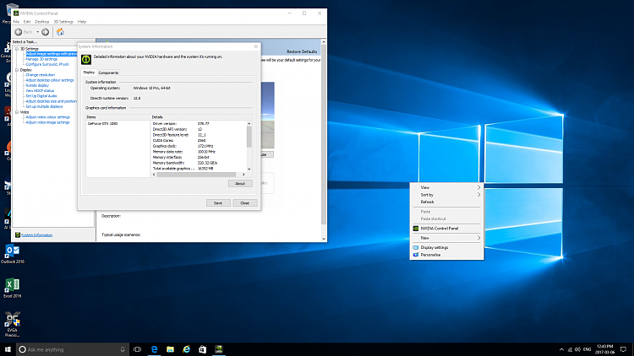
Task: Click the Forward arrow toolbar icon
Action: [46, 32]
